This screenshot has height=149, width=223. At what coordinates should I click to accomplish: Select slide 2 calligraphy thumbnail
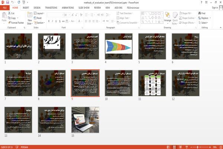click(52, 46)
